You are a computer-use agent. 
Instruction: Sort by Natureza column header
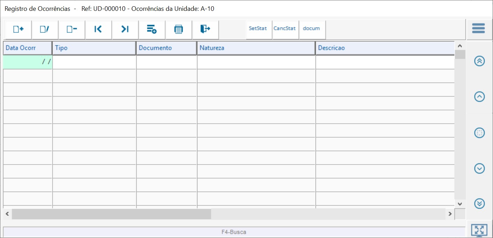pos(256,48)
